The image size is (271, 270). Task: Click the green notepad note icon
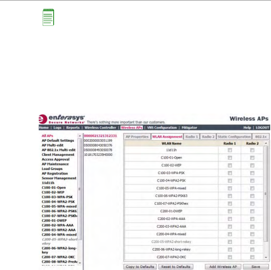pos(48,17)
